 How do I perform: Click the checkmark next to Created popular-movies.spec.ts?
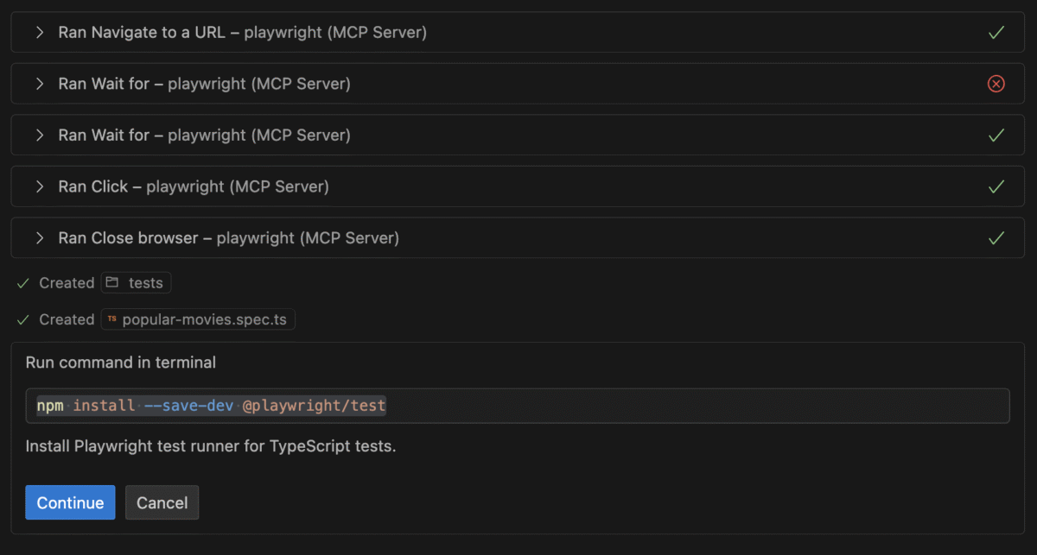(x=23, y=319)
